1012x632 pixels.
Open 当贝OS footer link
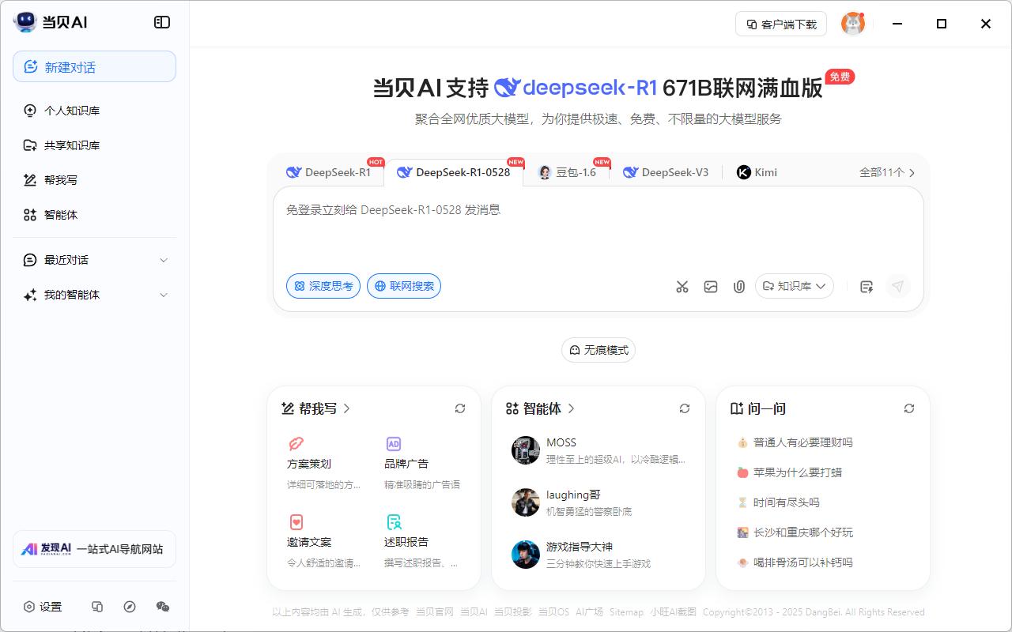[x=553, y=611]
